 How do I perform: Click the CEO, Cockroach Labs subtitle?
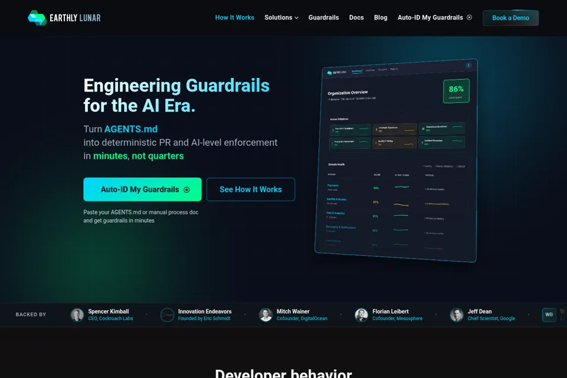(x=110, y=318)
